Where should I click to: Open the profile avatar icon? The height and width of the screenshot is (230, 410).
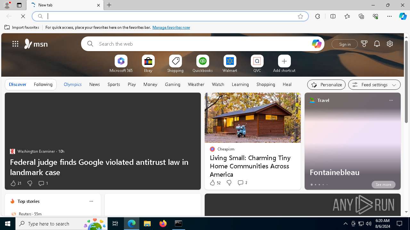pyautogui.click(x=7, y=5)
